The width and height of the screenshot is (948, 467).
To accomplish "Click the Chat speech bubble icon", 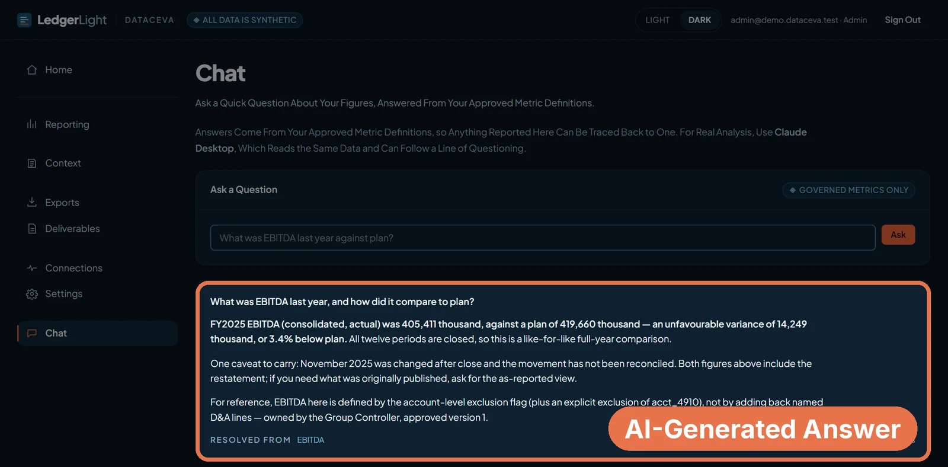I will click(x=32, y=333).
